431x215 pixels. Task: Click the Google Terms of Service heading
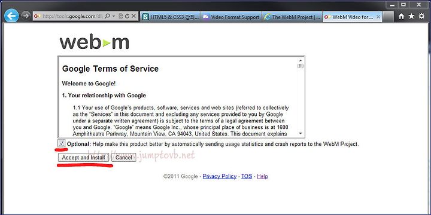[110, 69]
